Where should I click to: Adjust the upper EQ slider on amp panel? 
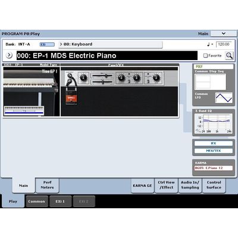102,76
